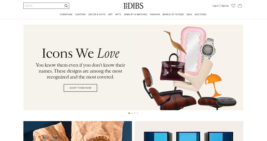The height and width of the screenshot is (141, 267).
Task: Switch to the second carousel slide dot
Action: click(132, 113)
